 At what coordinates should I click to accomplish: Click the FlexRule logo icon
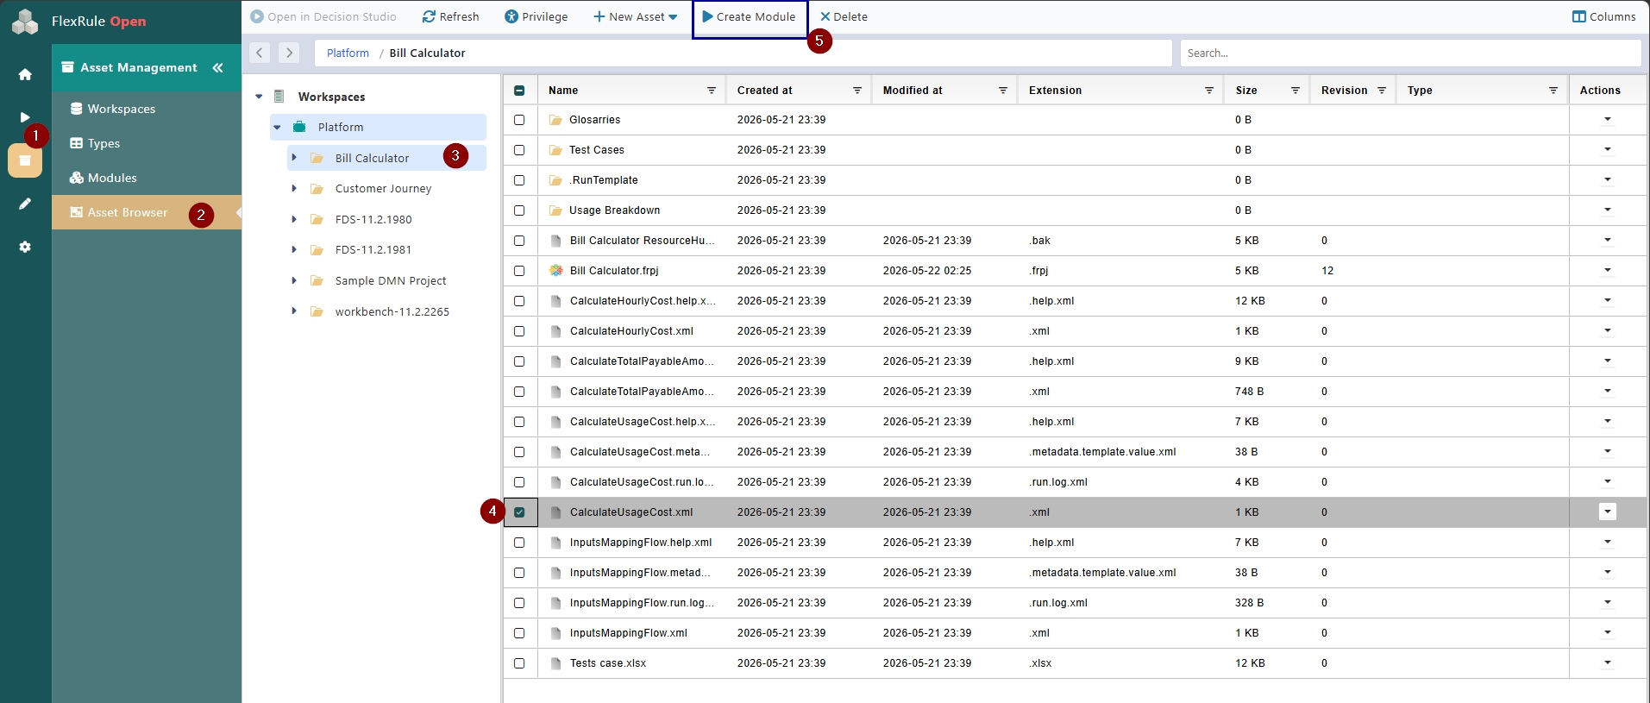pyautogui.click(x=25, y=22)
